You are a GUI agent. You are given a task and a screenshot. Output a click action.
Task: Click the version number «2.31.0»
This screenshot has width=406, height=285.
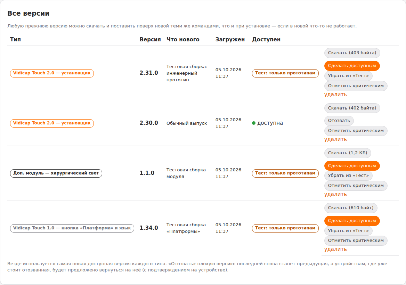coord(149,73)
